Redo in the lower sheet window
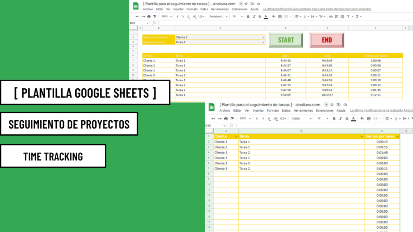 [x=220, y=119]
